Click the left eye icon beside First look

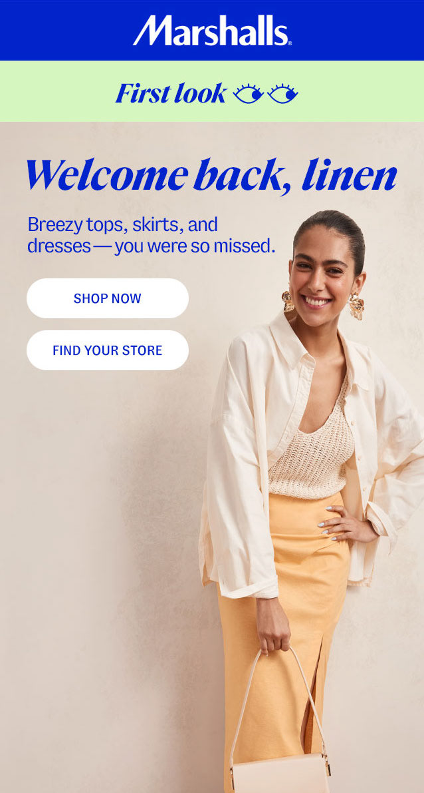pyautogui.click(x=248, y=94)
